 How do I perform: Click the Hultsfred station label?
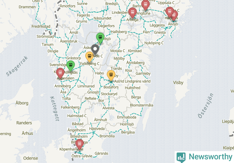click(x=132, y=88)
